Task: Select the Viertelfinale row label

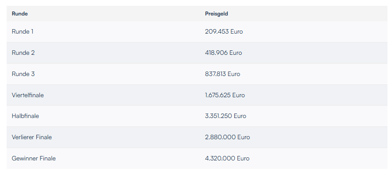Action: point(28,95)
